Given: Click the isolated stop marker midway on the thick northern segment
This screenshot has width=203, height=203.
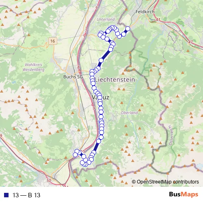Looking at the screenshot, I should coord(101,60).
